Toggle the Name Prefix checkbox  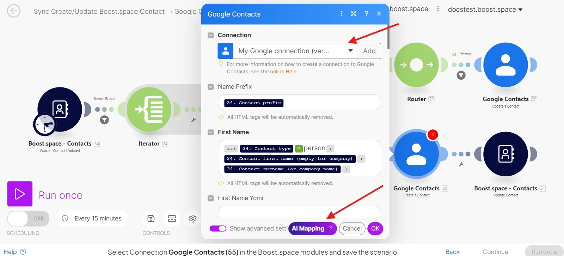(x=211, y=87)
